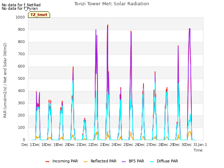Click the purple BF5 PAR legend swatch
The height and width of the screenshot is (168, 224).
point(124,161)
